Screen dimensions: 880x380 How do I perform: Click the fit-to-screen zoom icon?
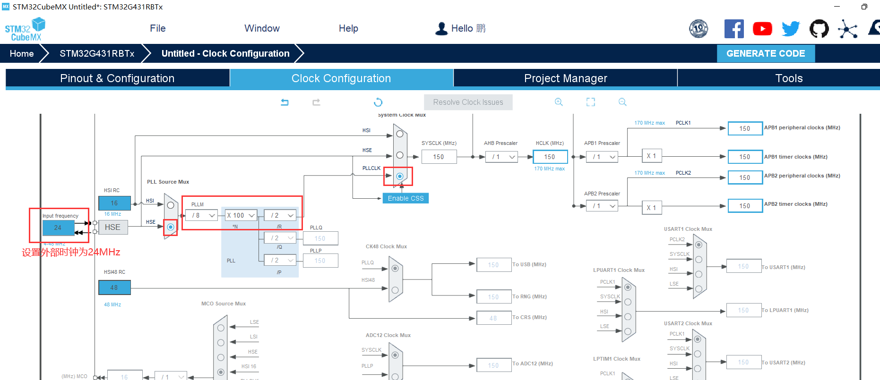(591, 102)
